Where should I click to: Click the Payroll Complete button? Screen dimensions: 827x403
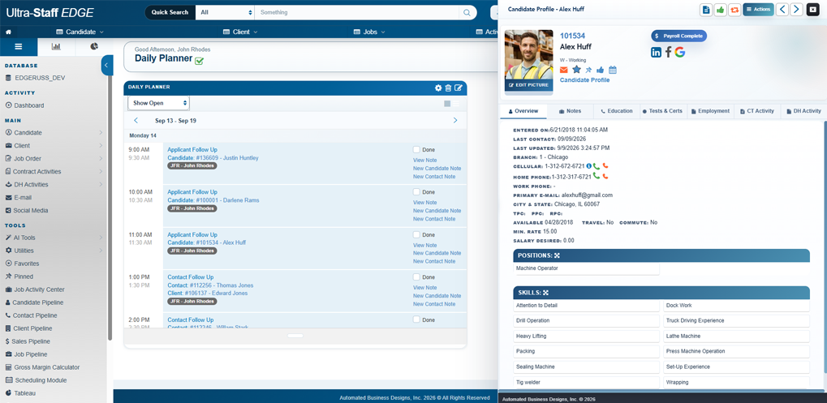(x=678, y=36)
